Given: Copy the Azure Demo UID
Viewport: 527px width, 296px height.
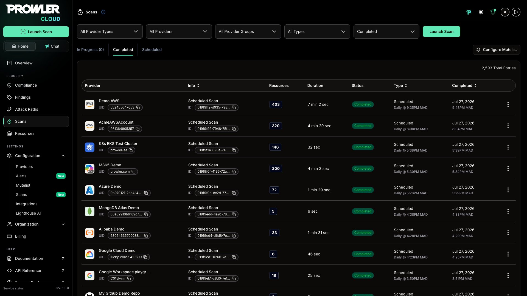Looking at the screenshot, I should tap(146, 193).
